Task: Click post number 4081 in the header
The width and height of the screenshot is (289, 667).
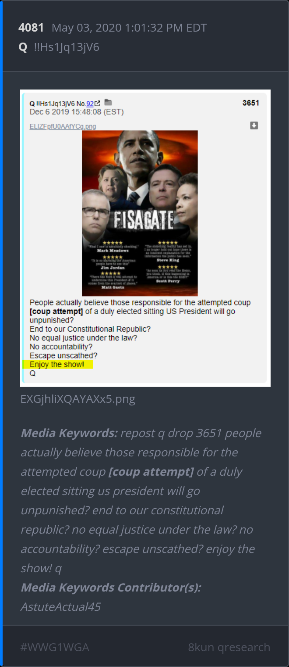Action: (x=31, y=28)
